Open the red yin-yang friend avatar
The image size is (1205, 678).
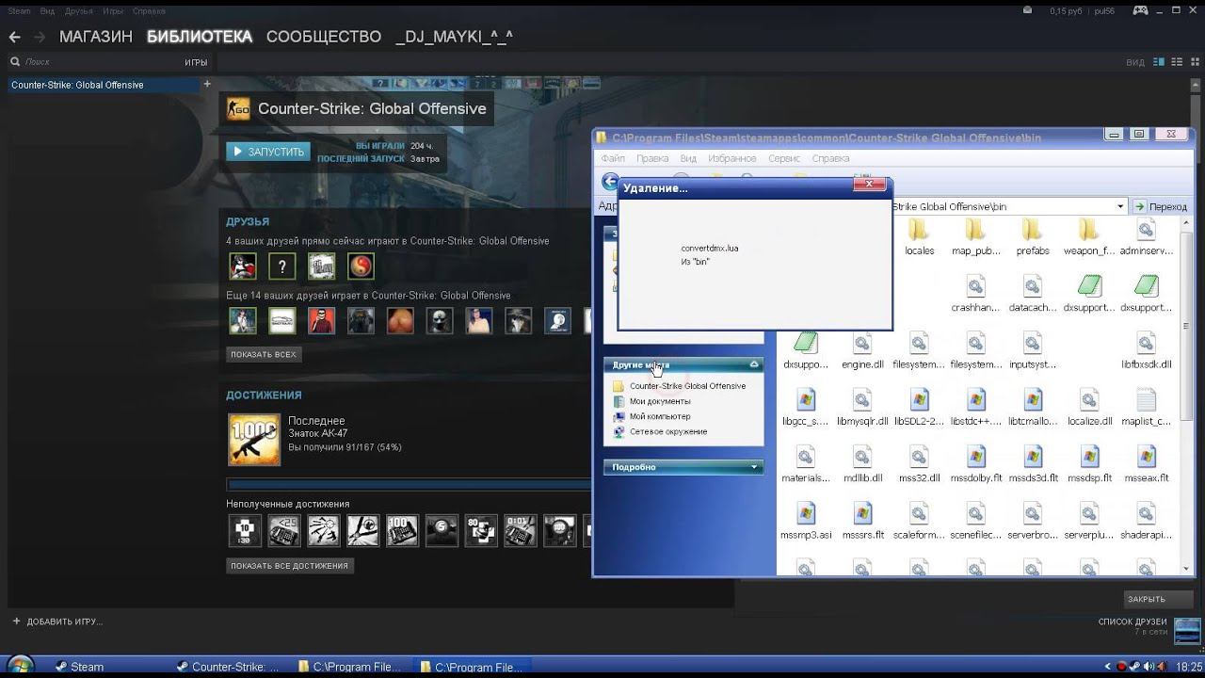pos(361,266)
